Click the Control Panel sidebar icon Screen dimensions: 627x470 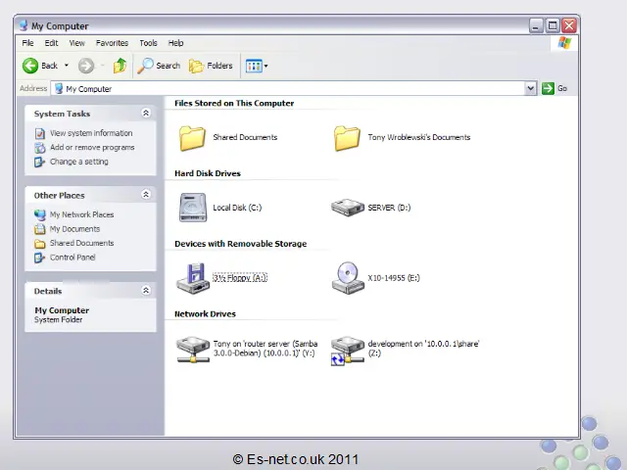[x=39, y=258]
